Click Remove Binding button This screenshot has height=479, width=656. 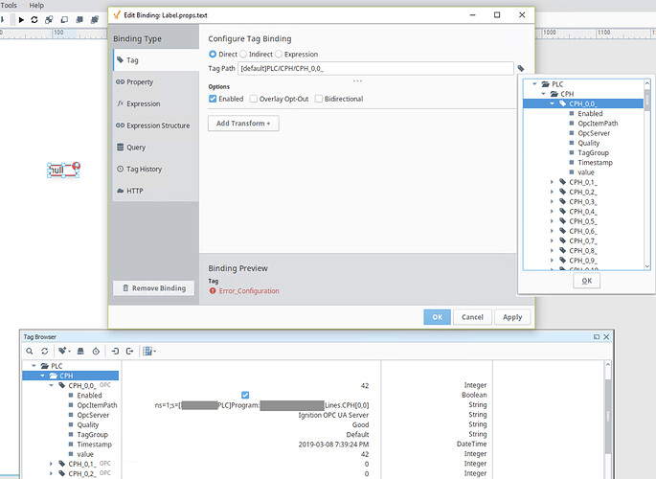coord(153,288)
